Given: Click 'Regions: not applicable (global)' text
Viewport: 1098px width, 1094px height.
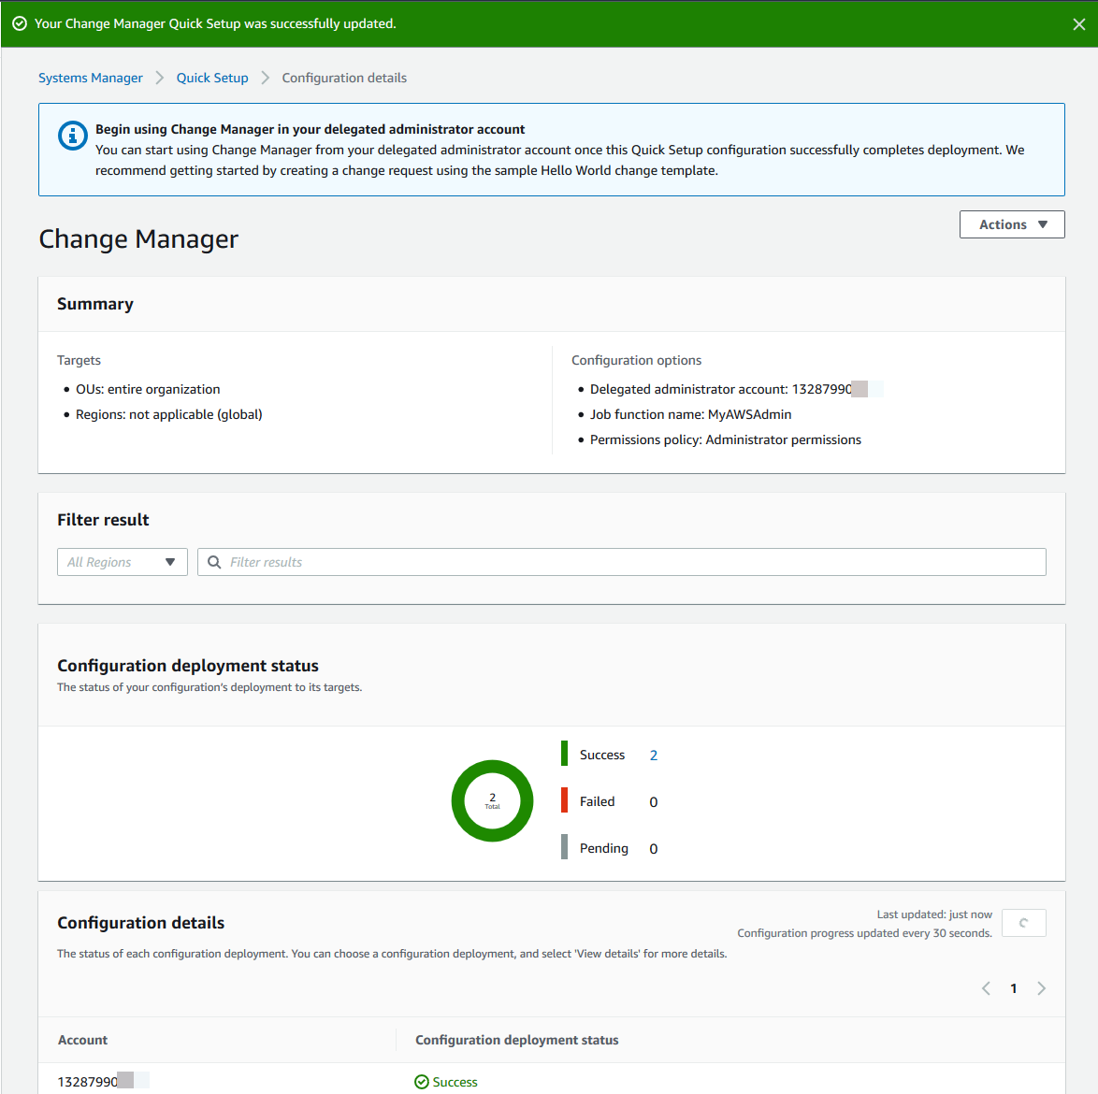Looking at the screenshot, I should coord(168,414).
